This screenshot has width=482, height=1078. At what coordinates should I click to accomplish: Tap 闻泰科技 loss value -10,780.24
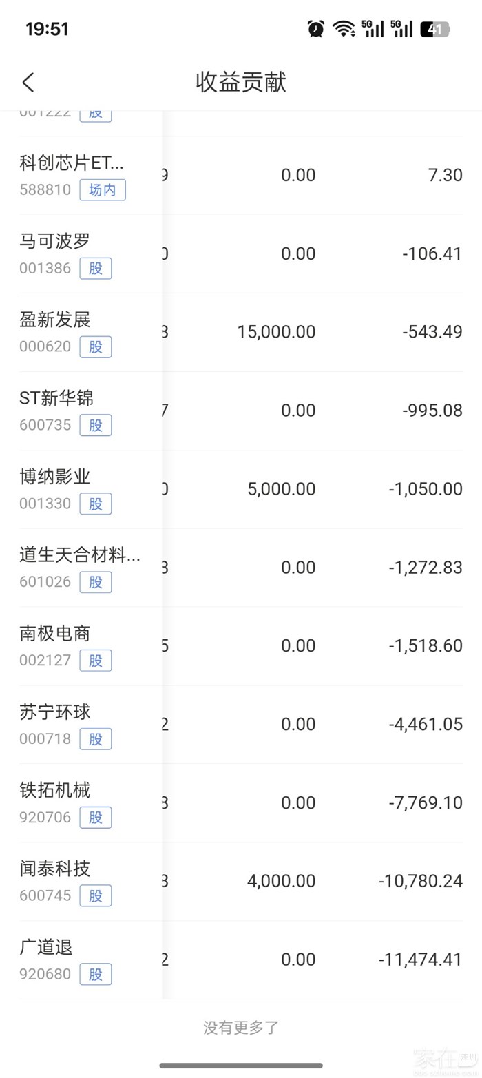pos(420,881)
